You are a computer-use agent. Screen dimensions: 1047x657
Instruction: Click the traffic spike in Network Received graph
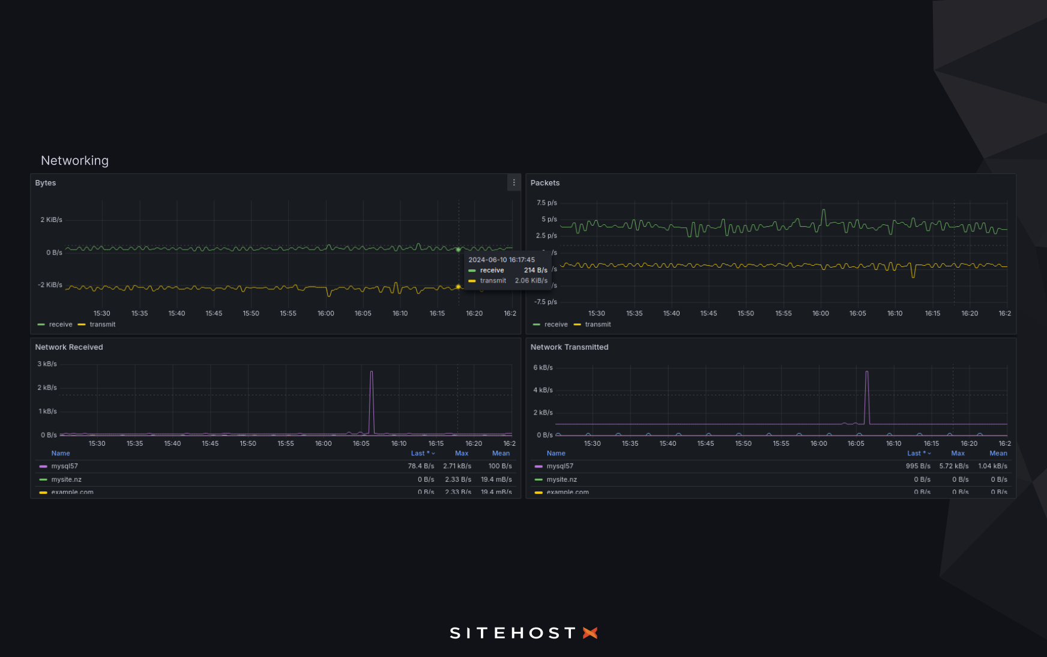tap(372, 372)
